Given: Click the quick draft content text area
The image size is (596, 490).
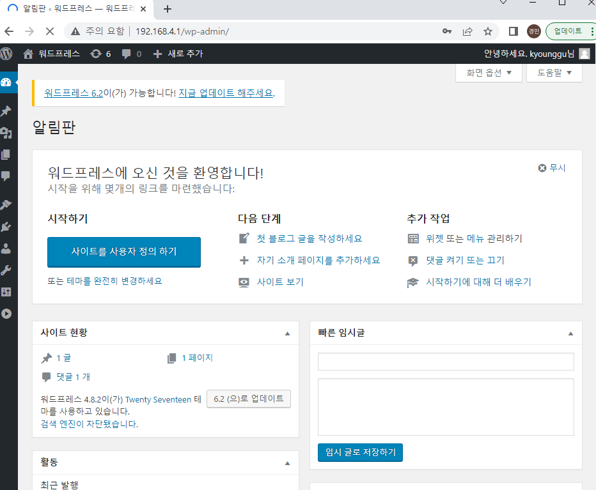Looking at the screenshot, I should coord(446,407).
